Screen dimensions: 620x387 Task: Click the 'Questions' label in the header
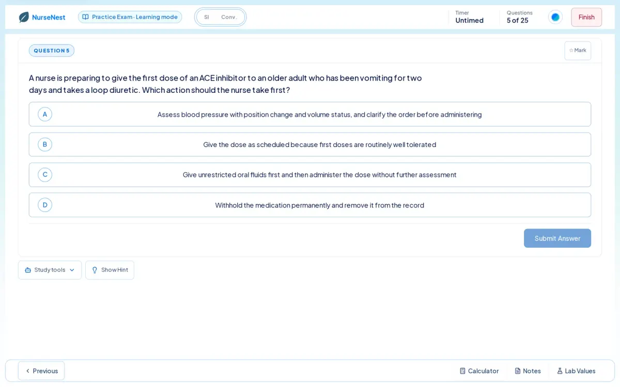(x=520, y=13)
